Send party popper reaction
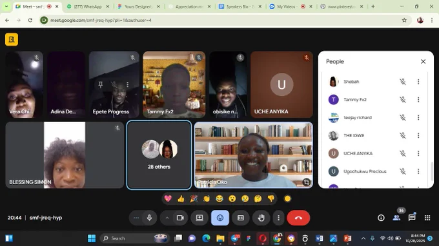 click(x=194, y=198)
